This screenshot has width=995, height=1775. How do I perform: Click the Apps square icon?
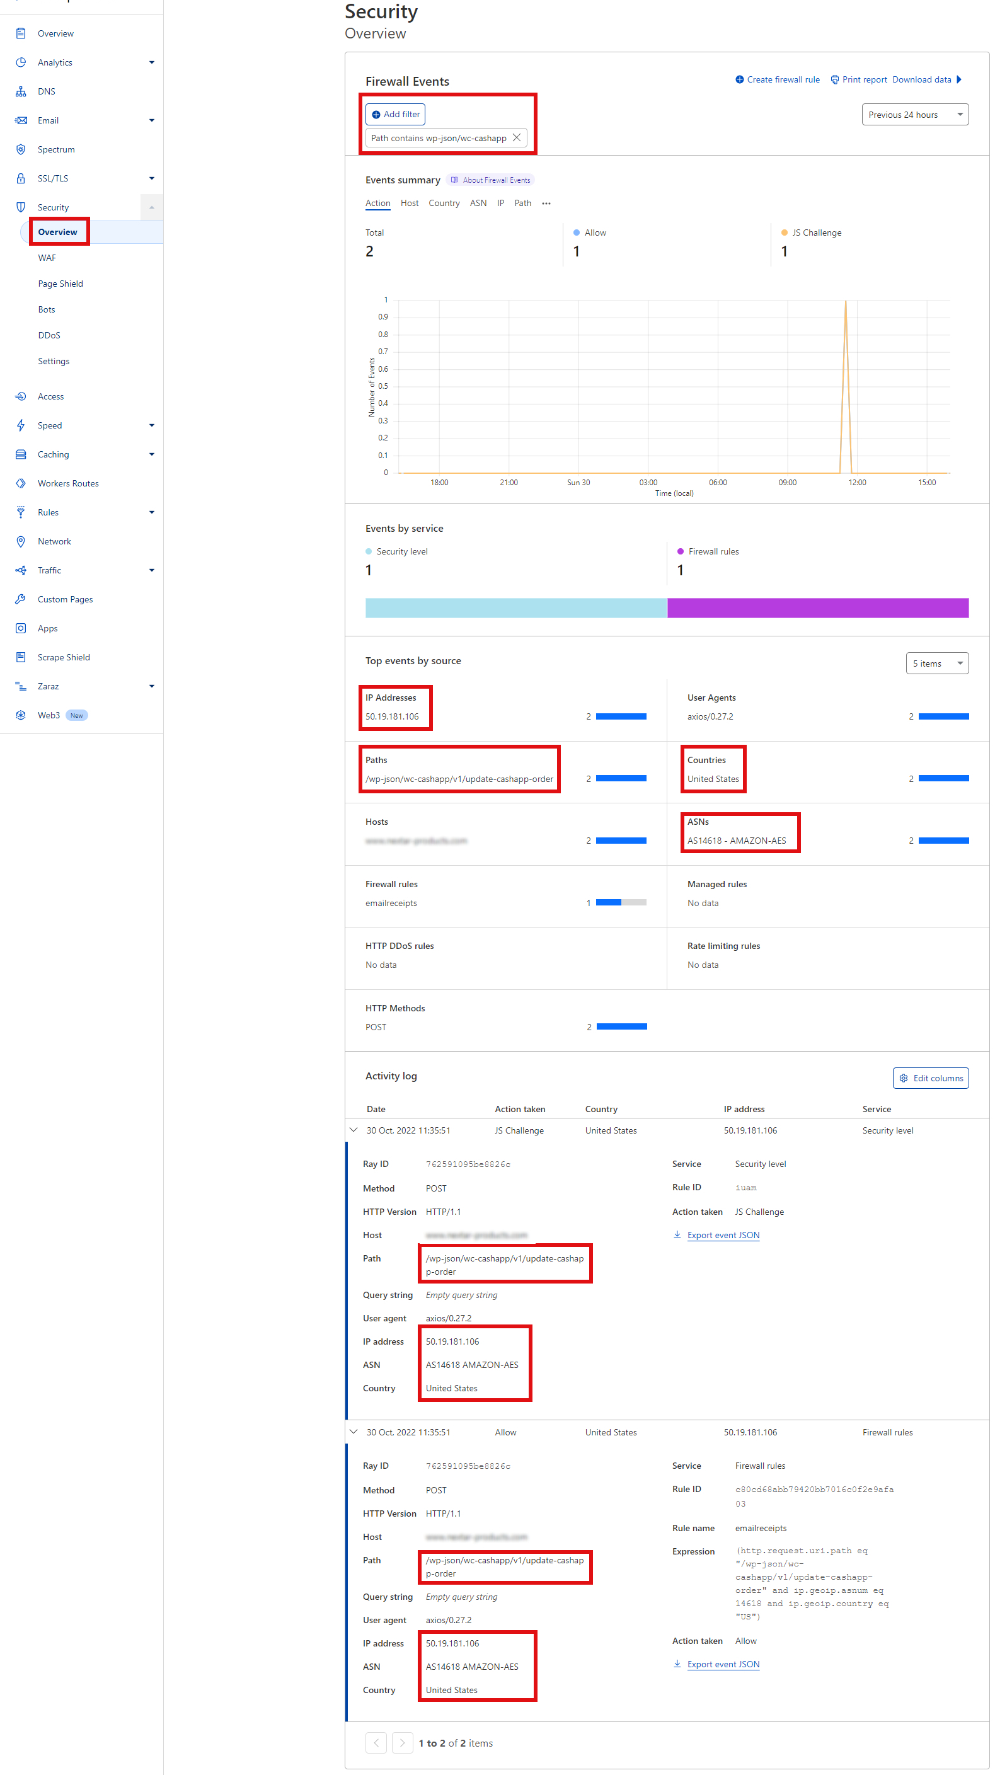tap(21, 628)
